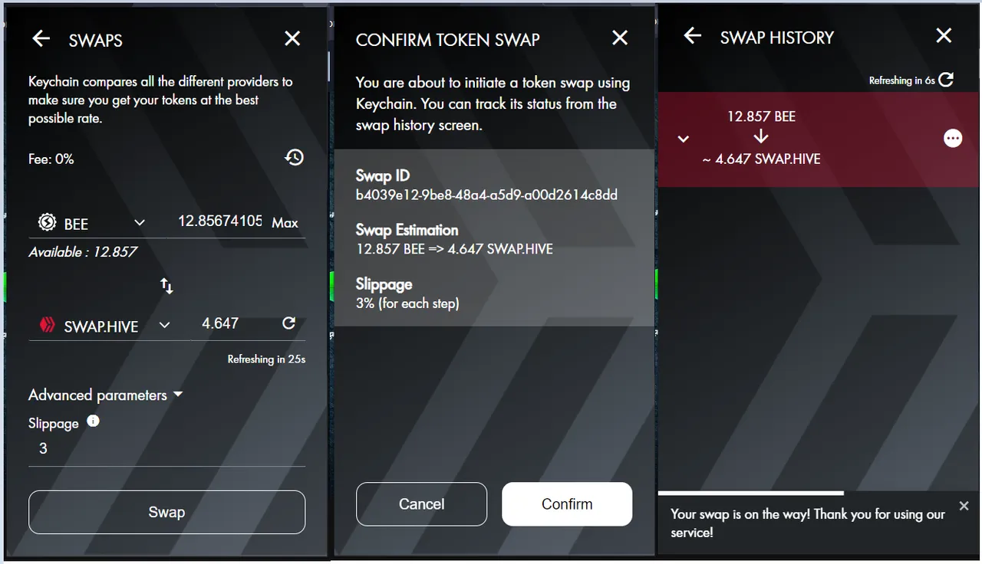Cancel the token swap
Viewport: 982px width, 564px height.
[x=421, y=504]
